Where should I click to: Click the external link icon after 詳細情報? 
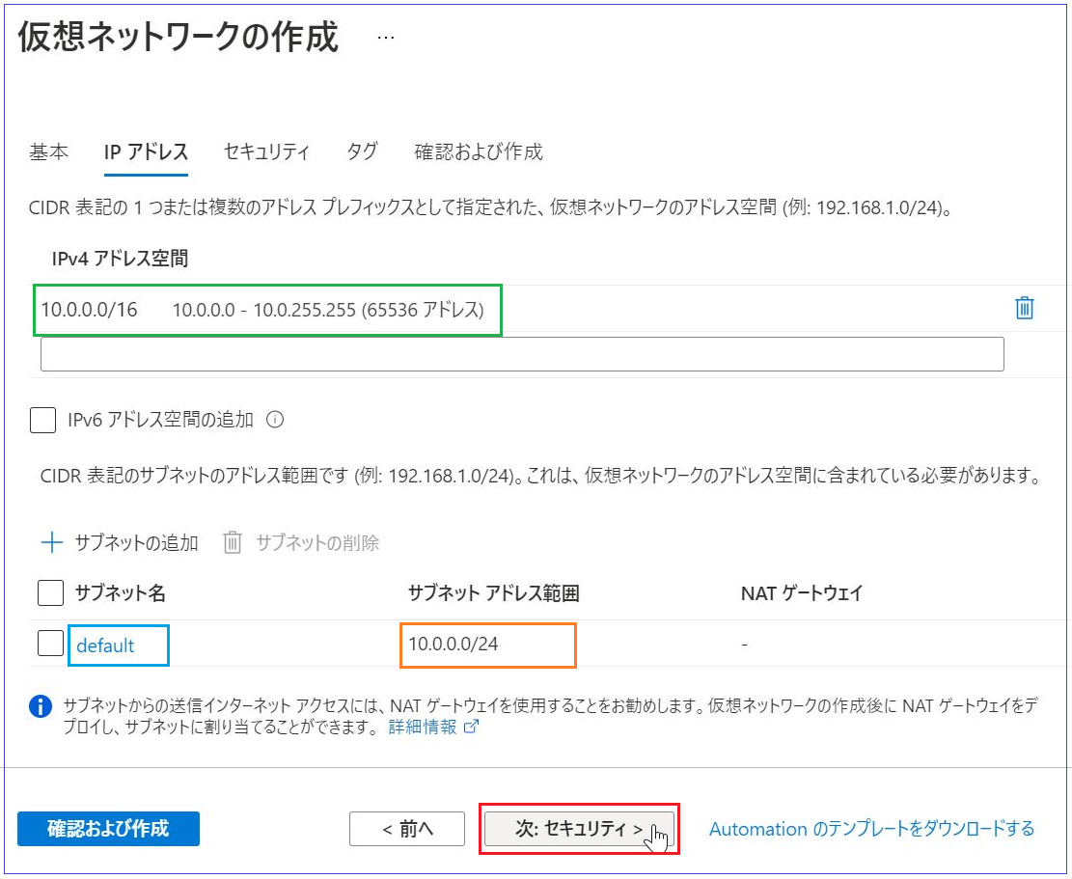(x=471, y=727)
